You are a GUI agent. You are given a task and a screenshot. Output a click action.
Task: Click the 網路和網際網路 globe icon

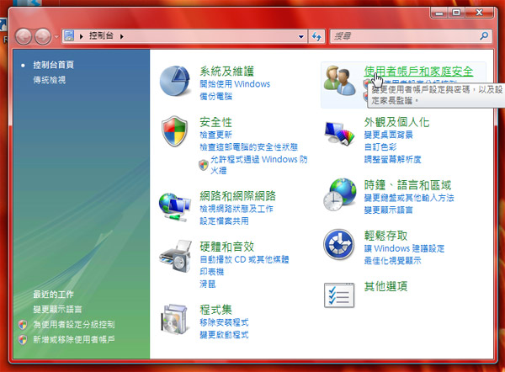[x=177, y=206]
